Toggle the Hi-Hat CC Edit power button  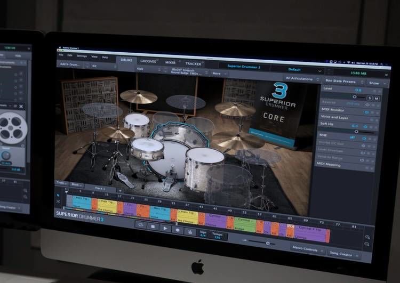(x=363, y=146)
